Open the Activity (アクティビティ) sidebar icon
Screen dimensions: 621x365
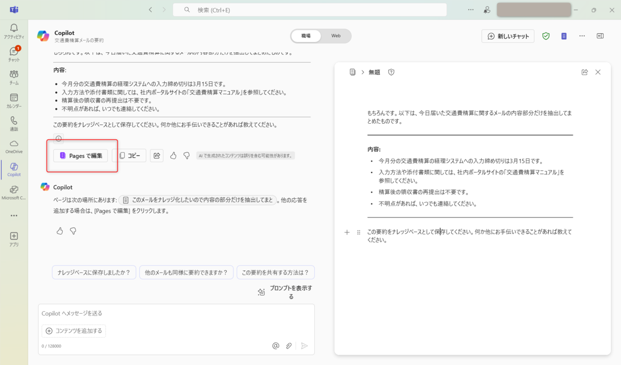pos(14,31)
